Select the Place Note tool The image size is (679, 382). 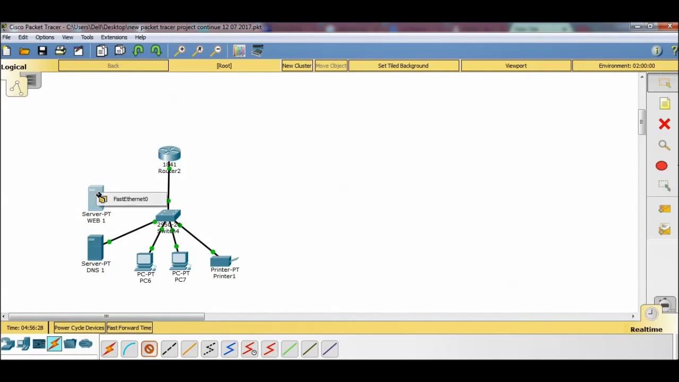[665, 103]
